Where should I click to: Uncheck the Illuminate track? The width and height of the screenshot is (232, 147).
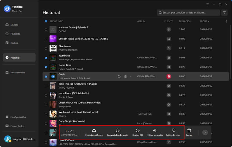46,58
